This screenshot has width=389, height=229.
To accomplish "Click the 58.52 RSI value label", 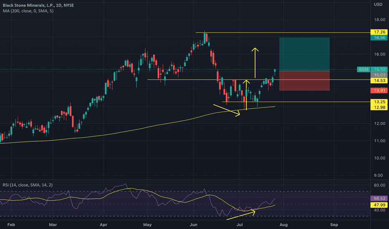I will 379,199.
